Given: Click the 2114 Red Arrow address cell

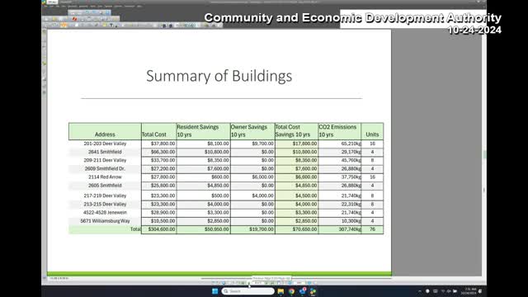Looking at the screenshot, I should [105, 177].
